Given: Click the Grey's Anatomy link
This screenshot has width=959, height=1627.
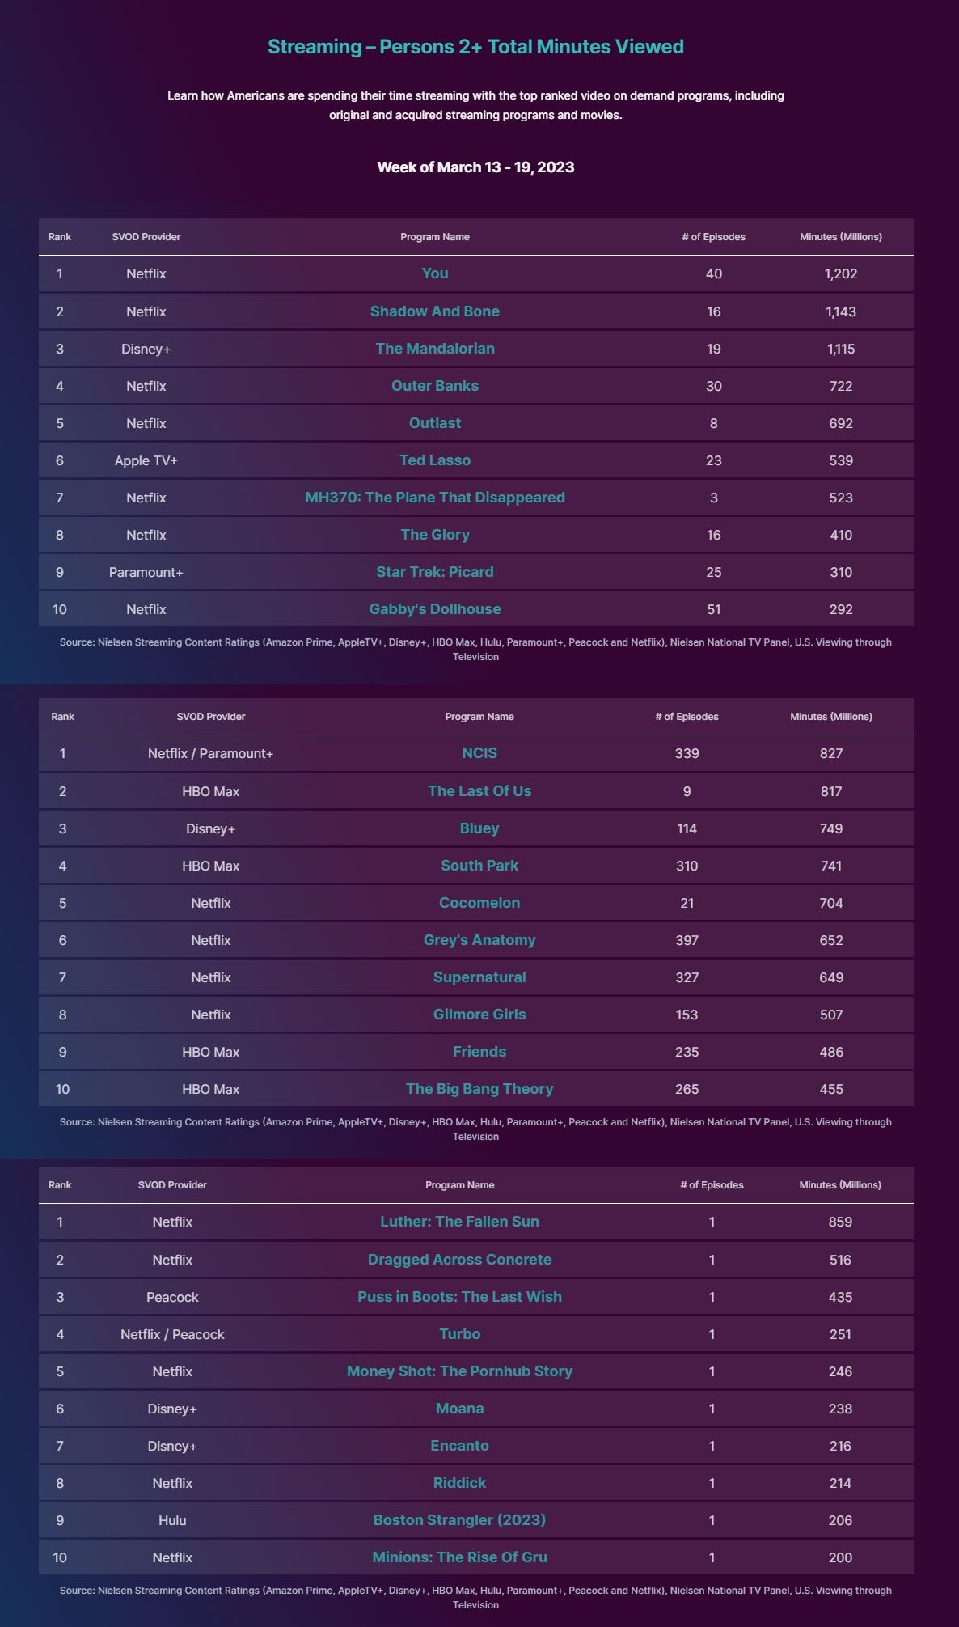Looking at the screenshot, I should pyautogui.click(x=479, y=940).
